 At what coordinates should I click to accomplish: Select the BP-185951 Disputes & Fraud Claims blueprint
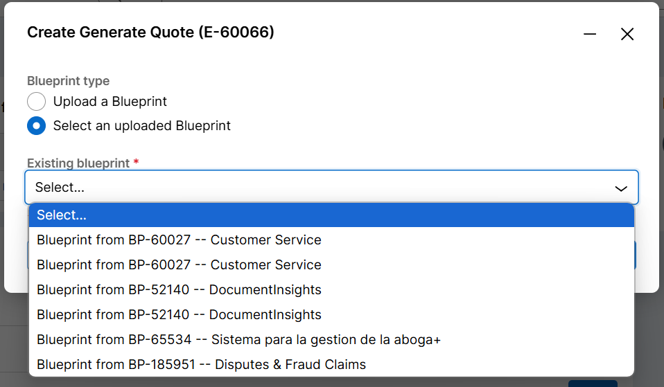point(201,365)
